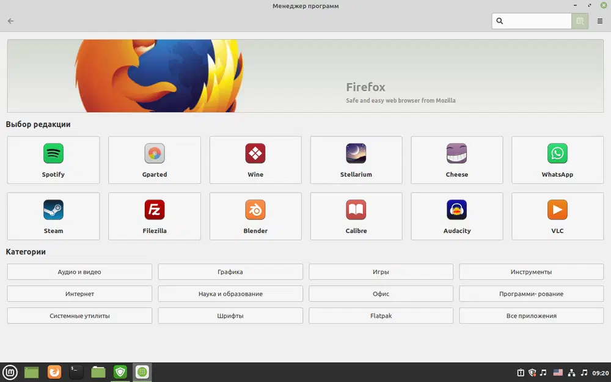This screenshot has height=382, width=611.
Task: Click the Software Manager taskbar button
Action: pyautogui.click(x=142, y=372)
